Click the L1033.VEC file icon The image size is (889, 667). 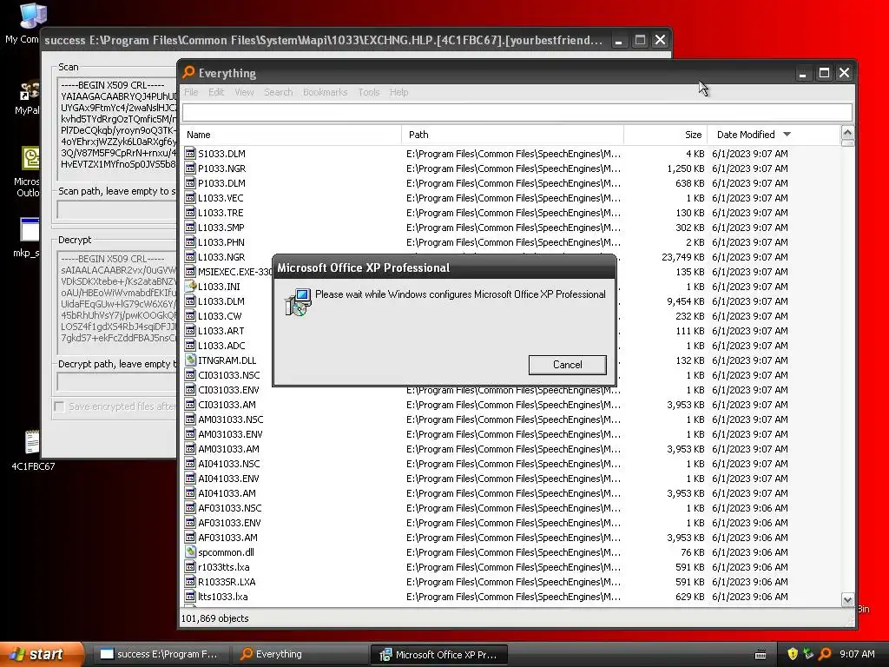(190, 198)
